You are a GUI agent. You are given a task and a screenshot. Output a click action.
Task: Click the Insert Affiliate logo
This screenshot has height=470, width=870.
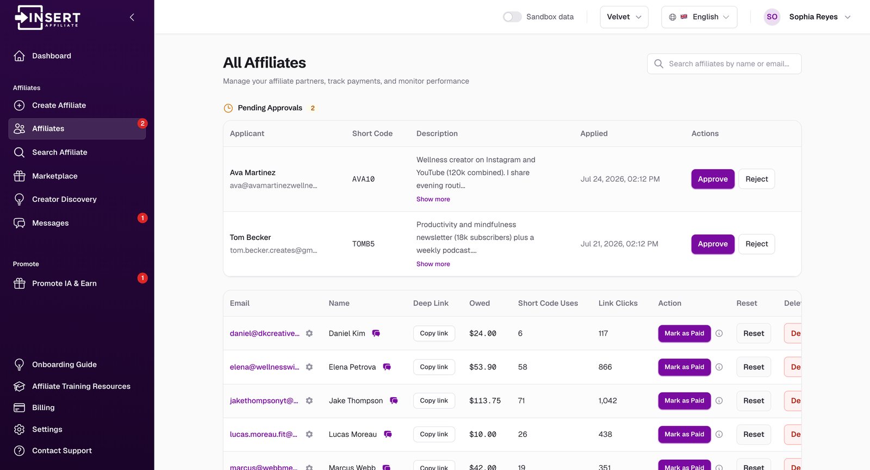[47, 17]
